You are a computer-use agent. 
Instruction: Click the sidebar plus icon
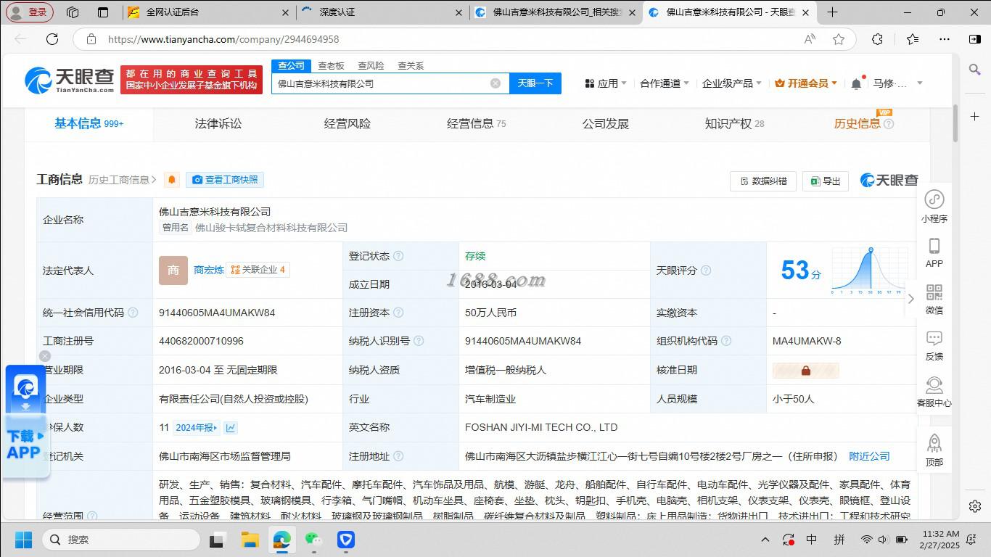(975, 116)
